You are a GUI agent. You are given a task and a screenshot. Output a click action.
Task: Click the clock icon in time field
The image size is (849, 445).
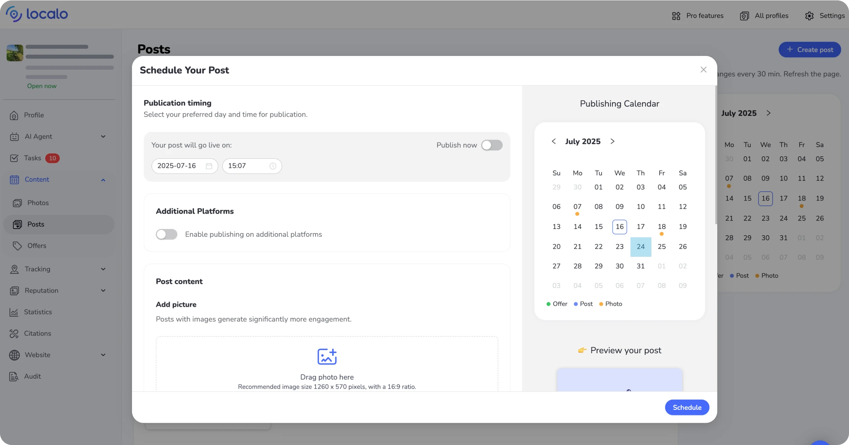point(273,166)
